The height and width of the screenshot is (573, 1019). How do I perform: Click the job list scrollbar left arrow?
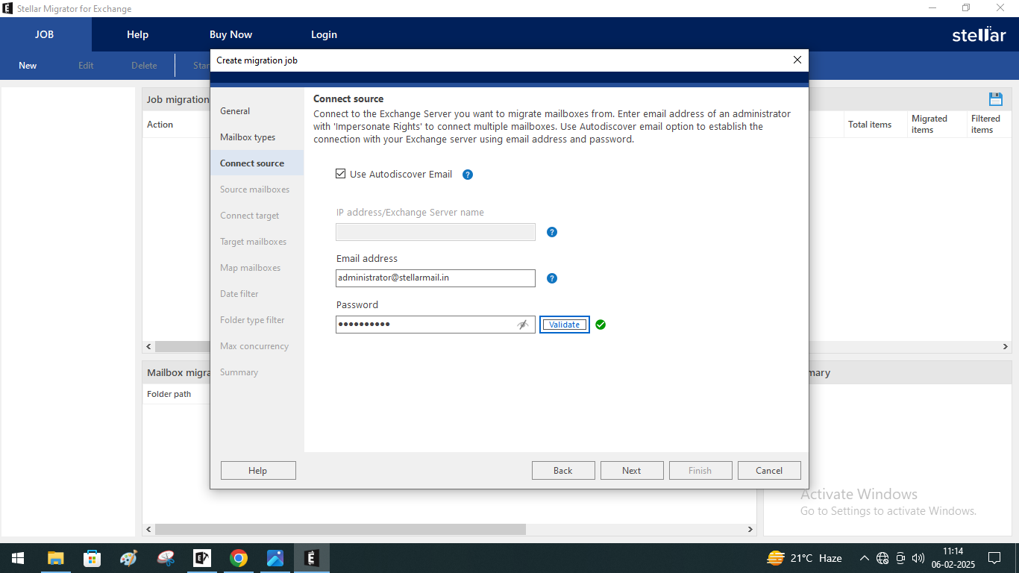148,347
